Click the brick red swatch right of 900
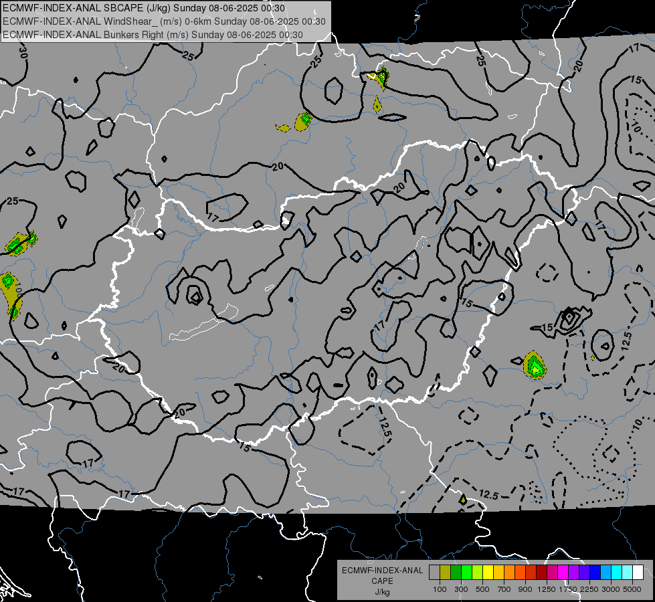Image resolution: width=655 pixels, height=602 pixels. 531,573
